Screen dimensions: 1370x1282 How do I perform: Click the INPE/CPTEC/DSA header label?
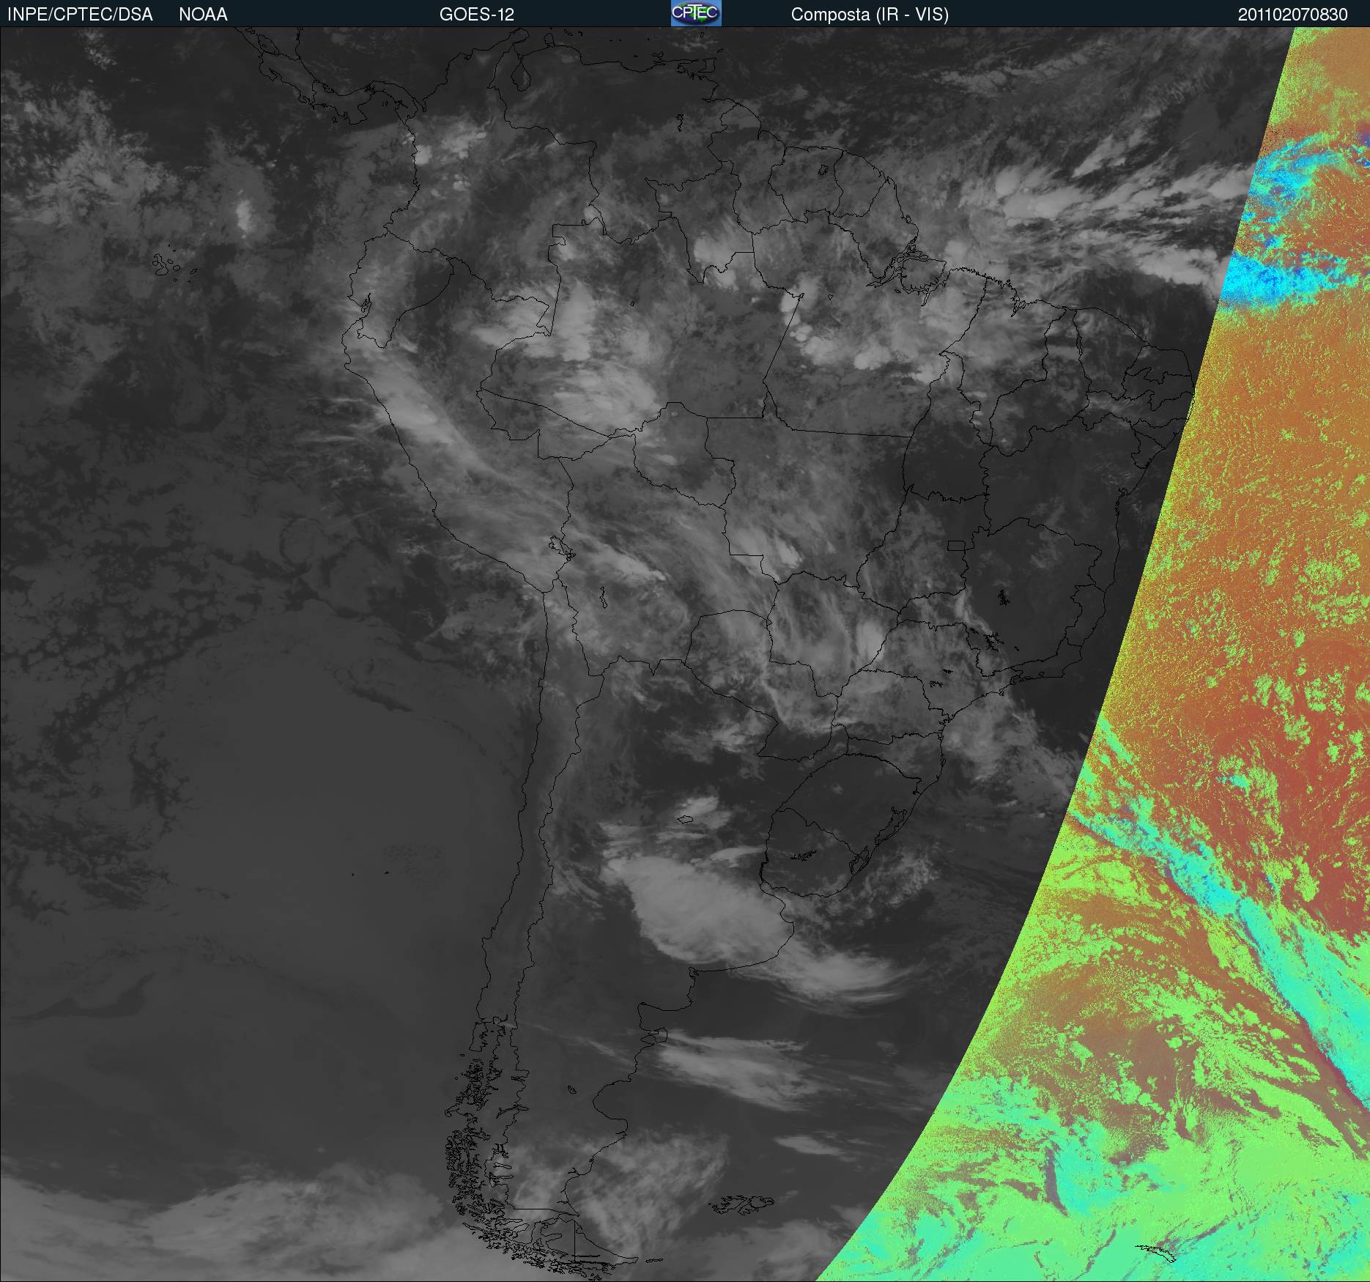click(80, 15)
